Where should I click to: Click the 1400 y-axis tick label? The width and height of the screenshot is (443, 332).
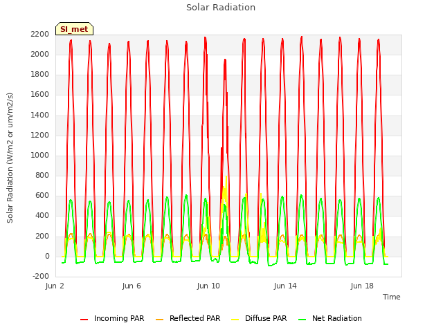coord(40,116)
